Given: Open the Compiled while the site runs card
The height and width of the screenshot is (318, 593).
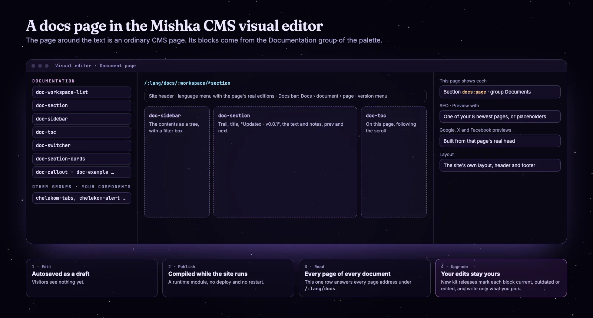Looking at the screenshot, I should tap(228, 278).
